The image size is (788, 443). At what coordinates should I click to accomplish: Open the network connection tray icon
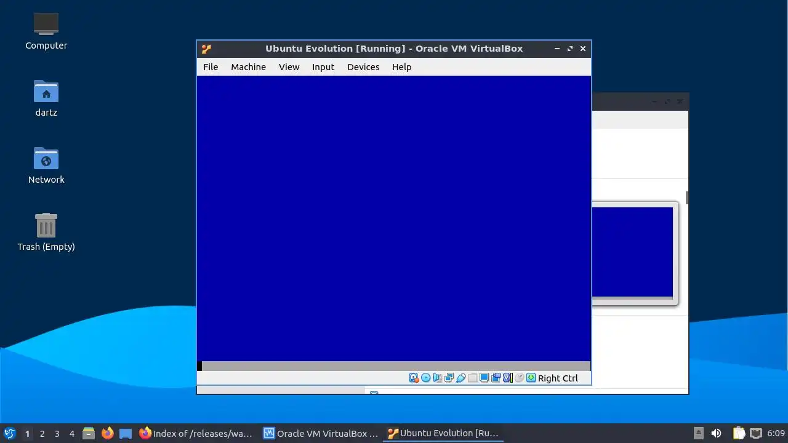pyautogui.click(x=756, y=433)
